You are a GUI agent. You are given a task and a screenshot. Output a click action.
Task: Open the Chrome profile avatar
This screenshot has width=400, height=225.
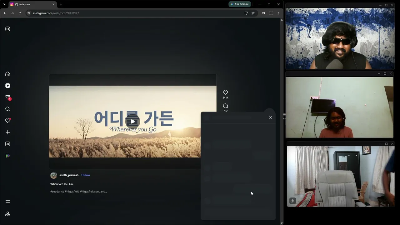click(x=271, y=13)
